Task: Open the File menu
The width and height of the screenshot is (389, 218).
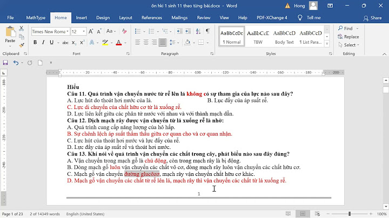Action: 10,18
